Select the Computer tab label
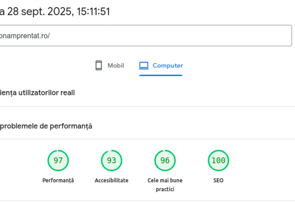The height and width of the screenshot is (221, 295). pyautogui.click(x=167, y=66)
